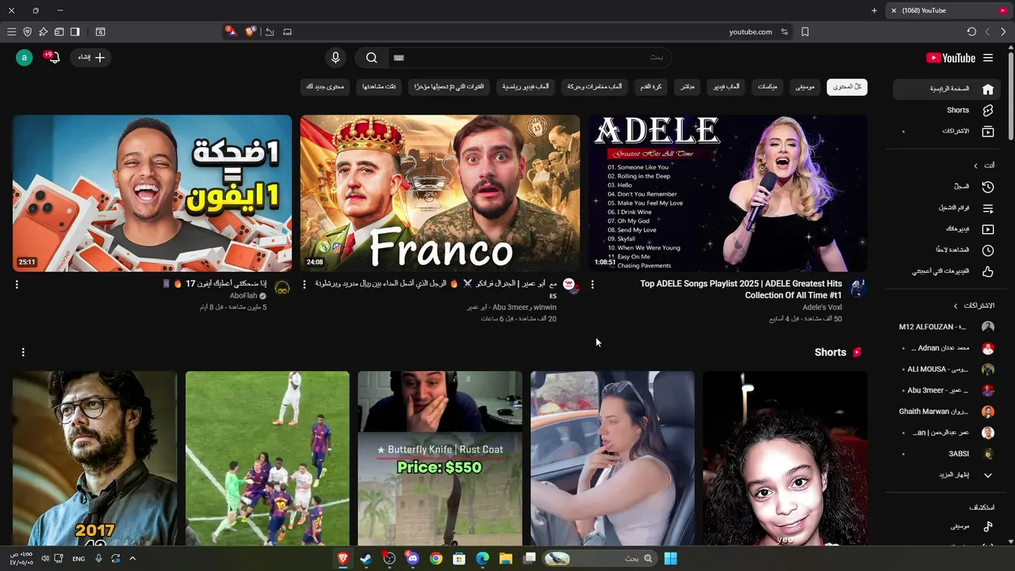1015x571 pixels.
Task: Toggle the browser sidebar panel
Action: coord(75,32)
